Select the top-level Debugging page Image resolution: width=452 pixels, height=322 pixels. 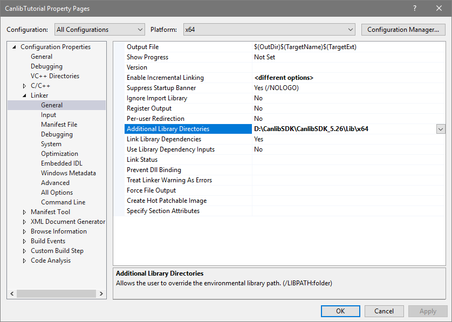[47, 66]
